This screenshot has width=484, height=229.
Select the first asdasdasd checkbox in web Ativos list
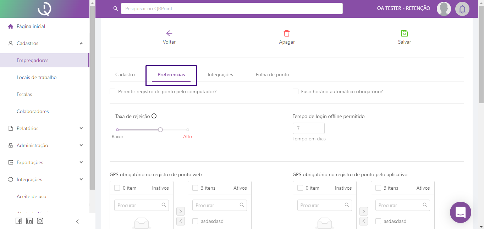[x=195, y=221]
